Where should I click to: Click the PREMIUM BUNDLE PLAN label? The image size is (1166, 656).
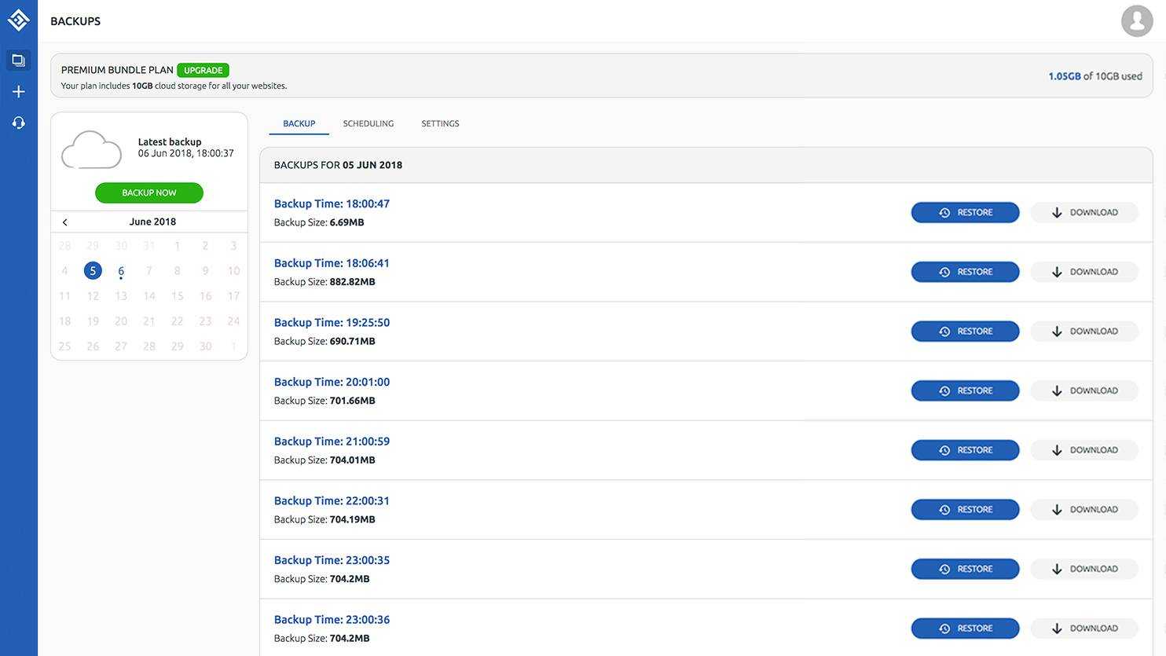[x=117, y=70]
